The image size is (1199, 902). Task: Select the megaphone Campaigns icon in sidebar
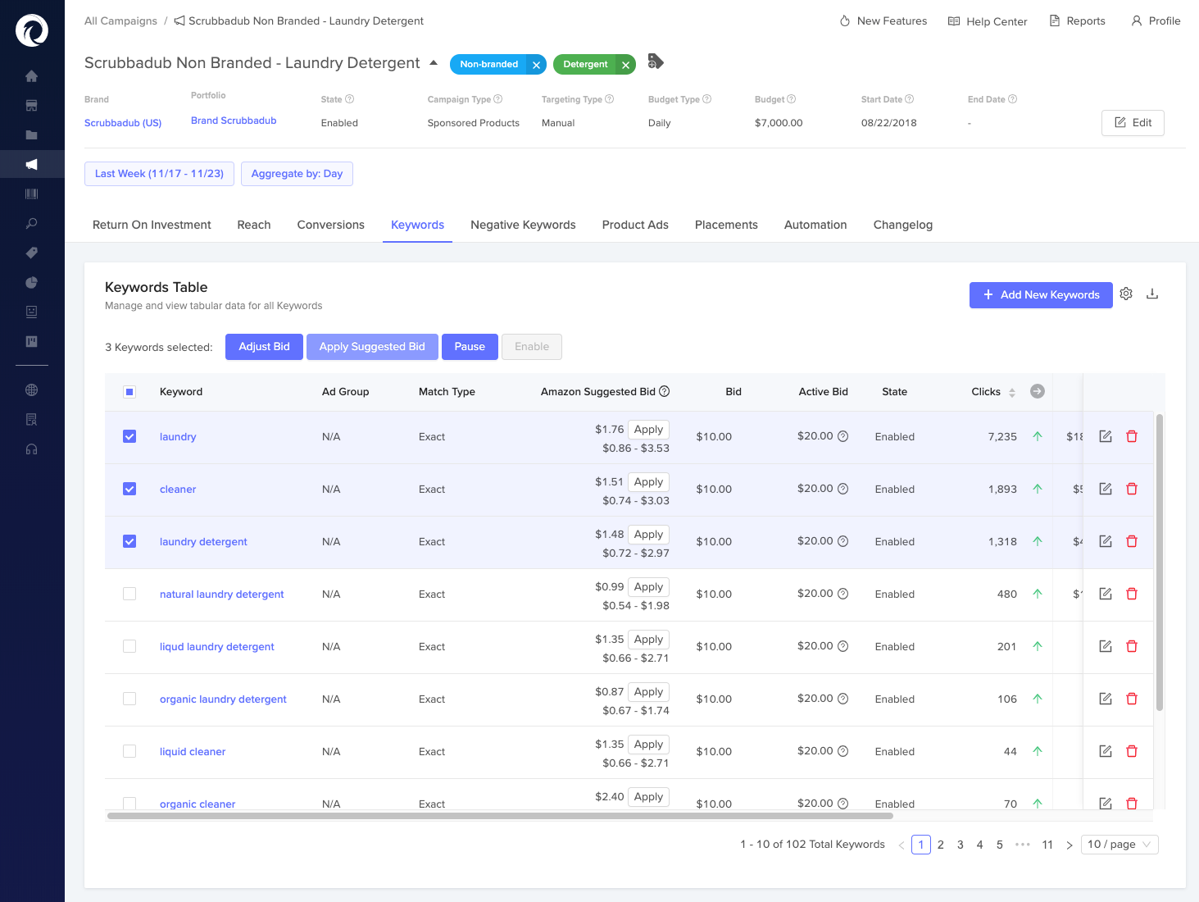coord(31,163)
